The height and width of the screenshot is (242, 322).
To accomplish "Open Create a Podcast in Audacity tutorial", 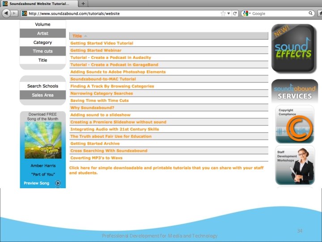I will click(x=111, y=58).
